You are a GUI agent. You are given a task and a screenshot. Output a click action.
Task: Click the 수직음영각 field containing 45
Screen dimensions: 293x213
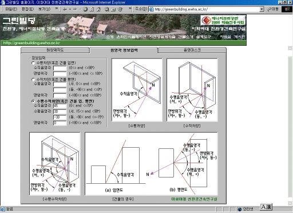click(x=60, y=106)
